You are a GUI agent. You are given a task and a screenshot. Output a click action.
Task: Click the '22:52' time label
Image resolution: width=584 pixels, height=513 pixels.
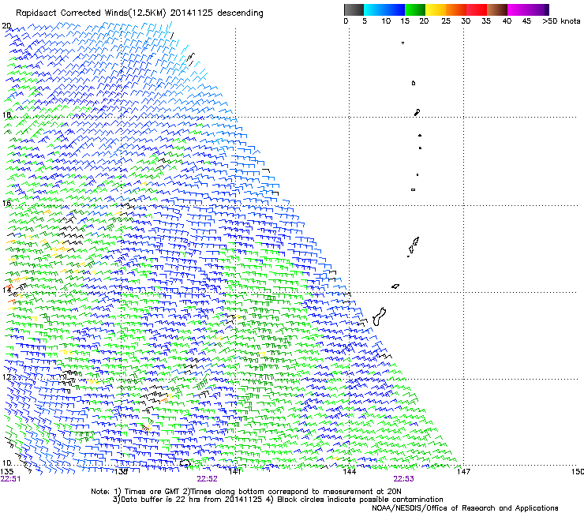point(207,479)
